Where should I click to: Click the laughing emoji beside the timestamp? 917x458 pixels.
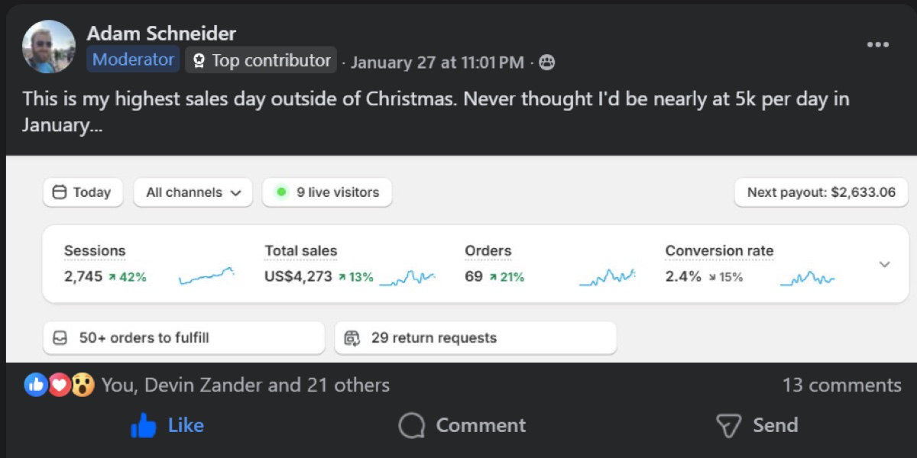[x=546, y=63]
